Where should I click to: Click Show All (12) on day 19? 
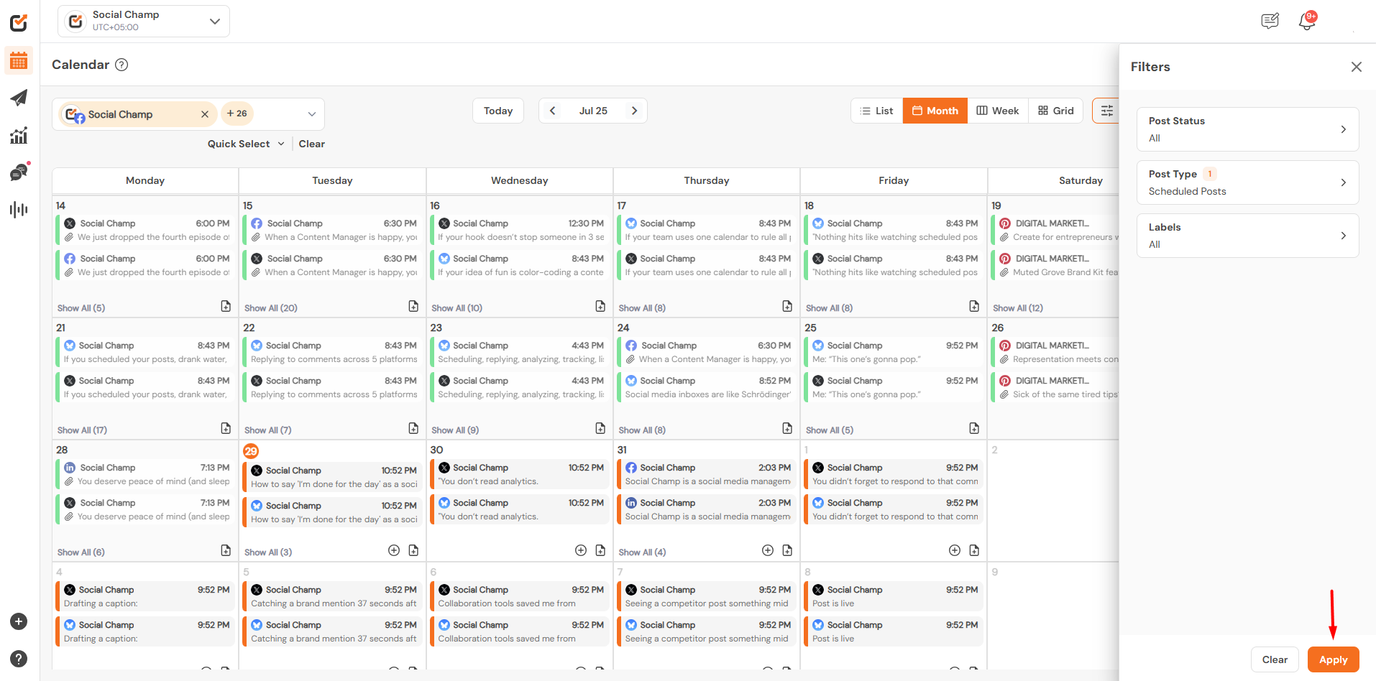1018,308
